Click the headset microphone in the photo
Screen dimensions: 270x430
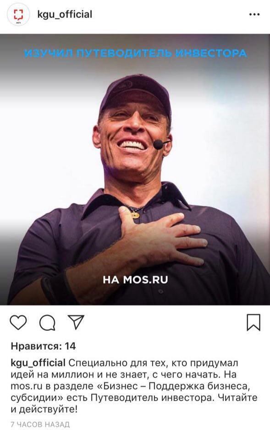[x=160, y=144]
